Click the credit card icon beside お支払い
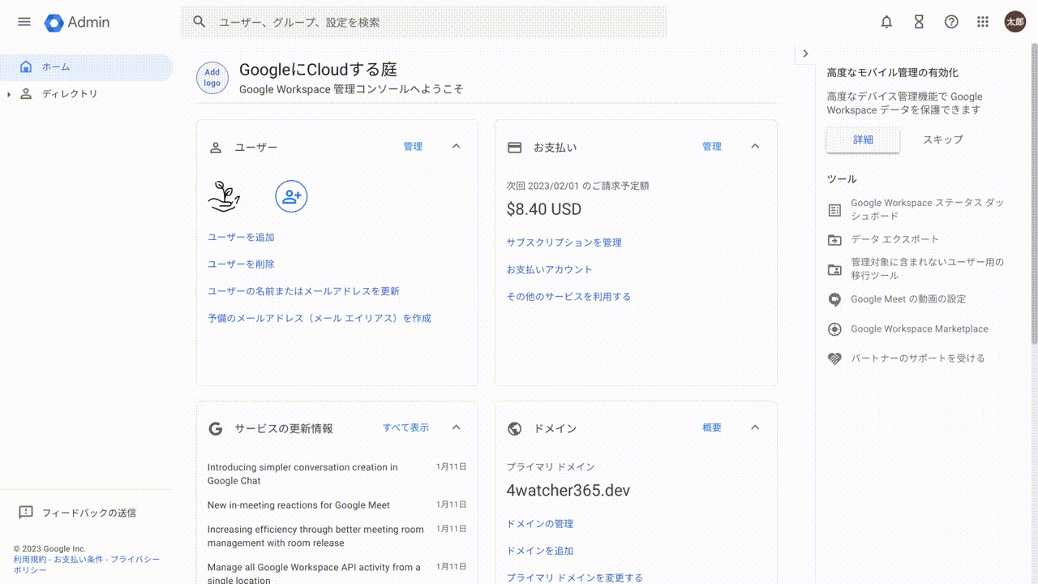 click(514, 148)
